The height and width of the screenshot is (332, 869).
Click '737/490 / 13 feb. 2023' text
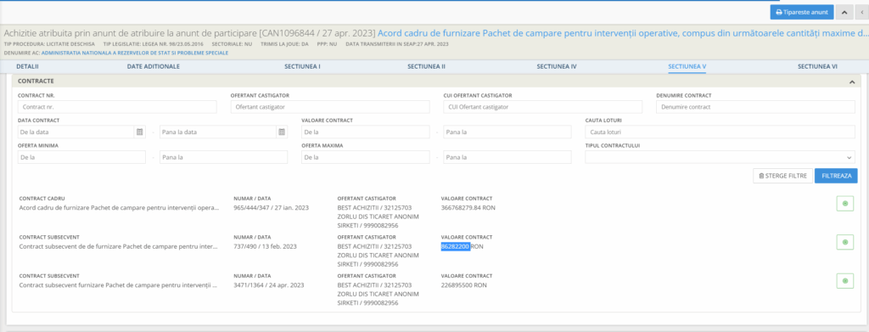pos(265,246)
